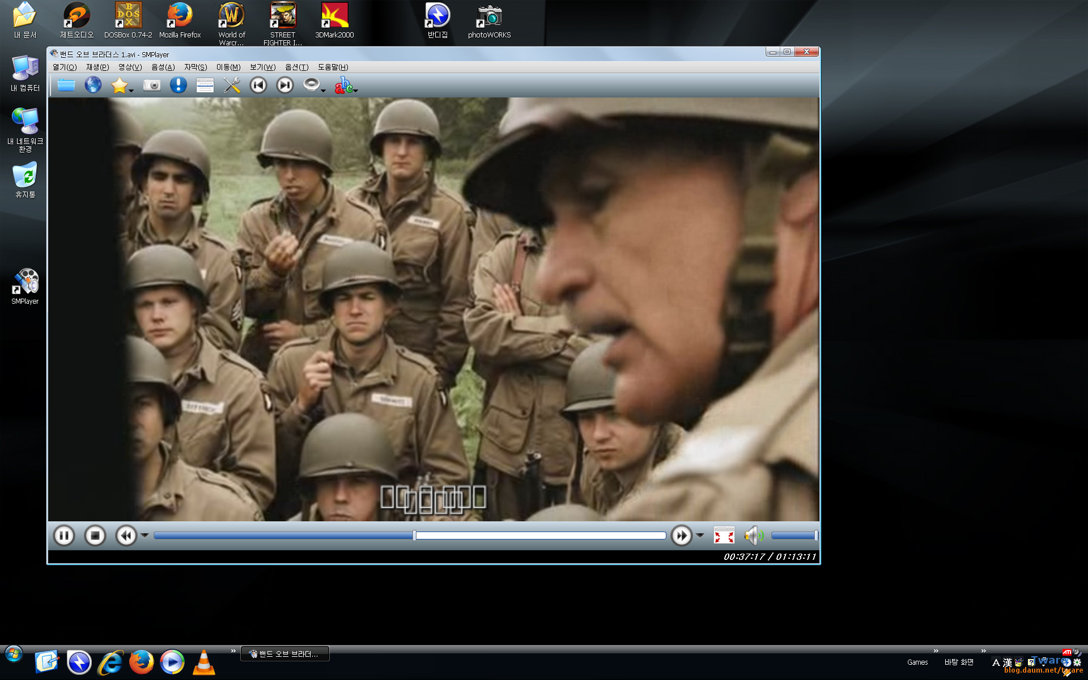The image size is (1088, 680).
Task: Expand the fast-forward options dropdown arrow
Action: 700,535
